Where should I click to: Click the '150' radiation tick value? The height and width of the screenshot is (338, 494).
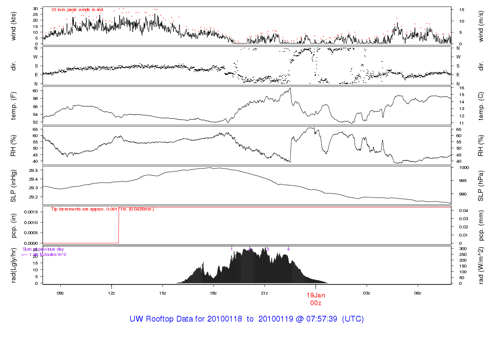[x=463, y=266]
